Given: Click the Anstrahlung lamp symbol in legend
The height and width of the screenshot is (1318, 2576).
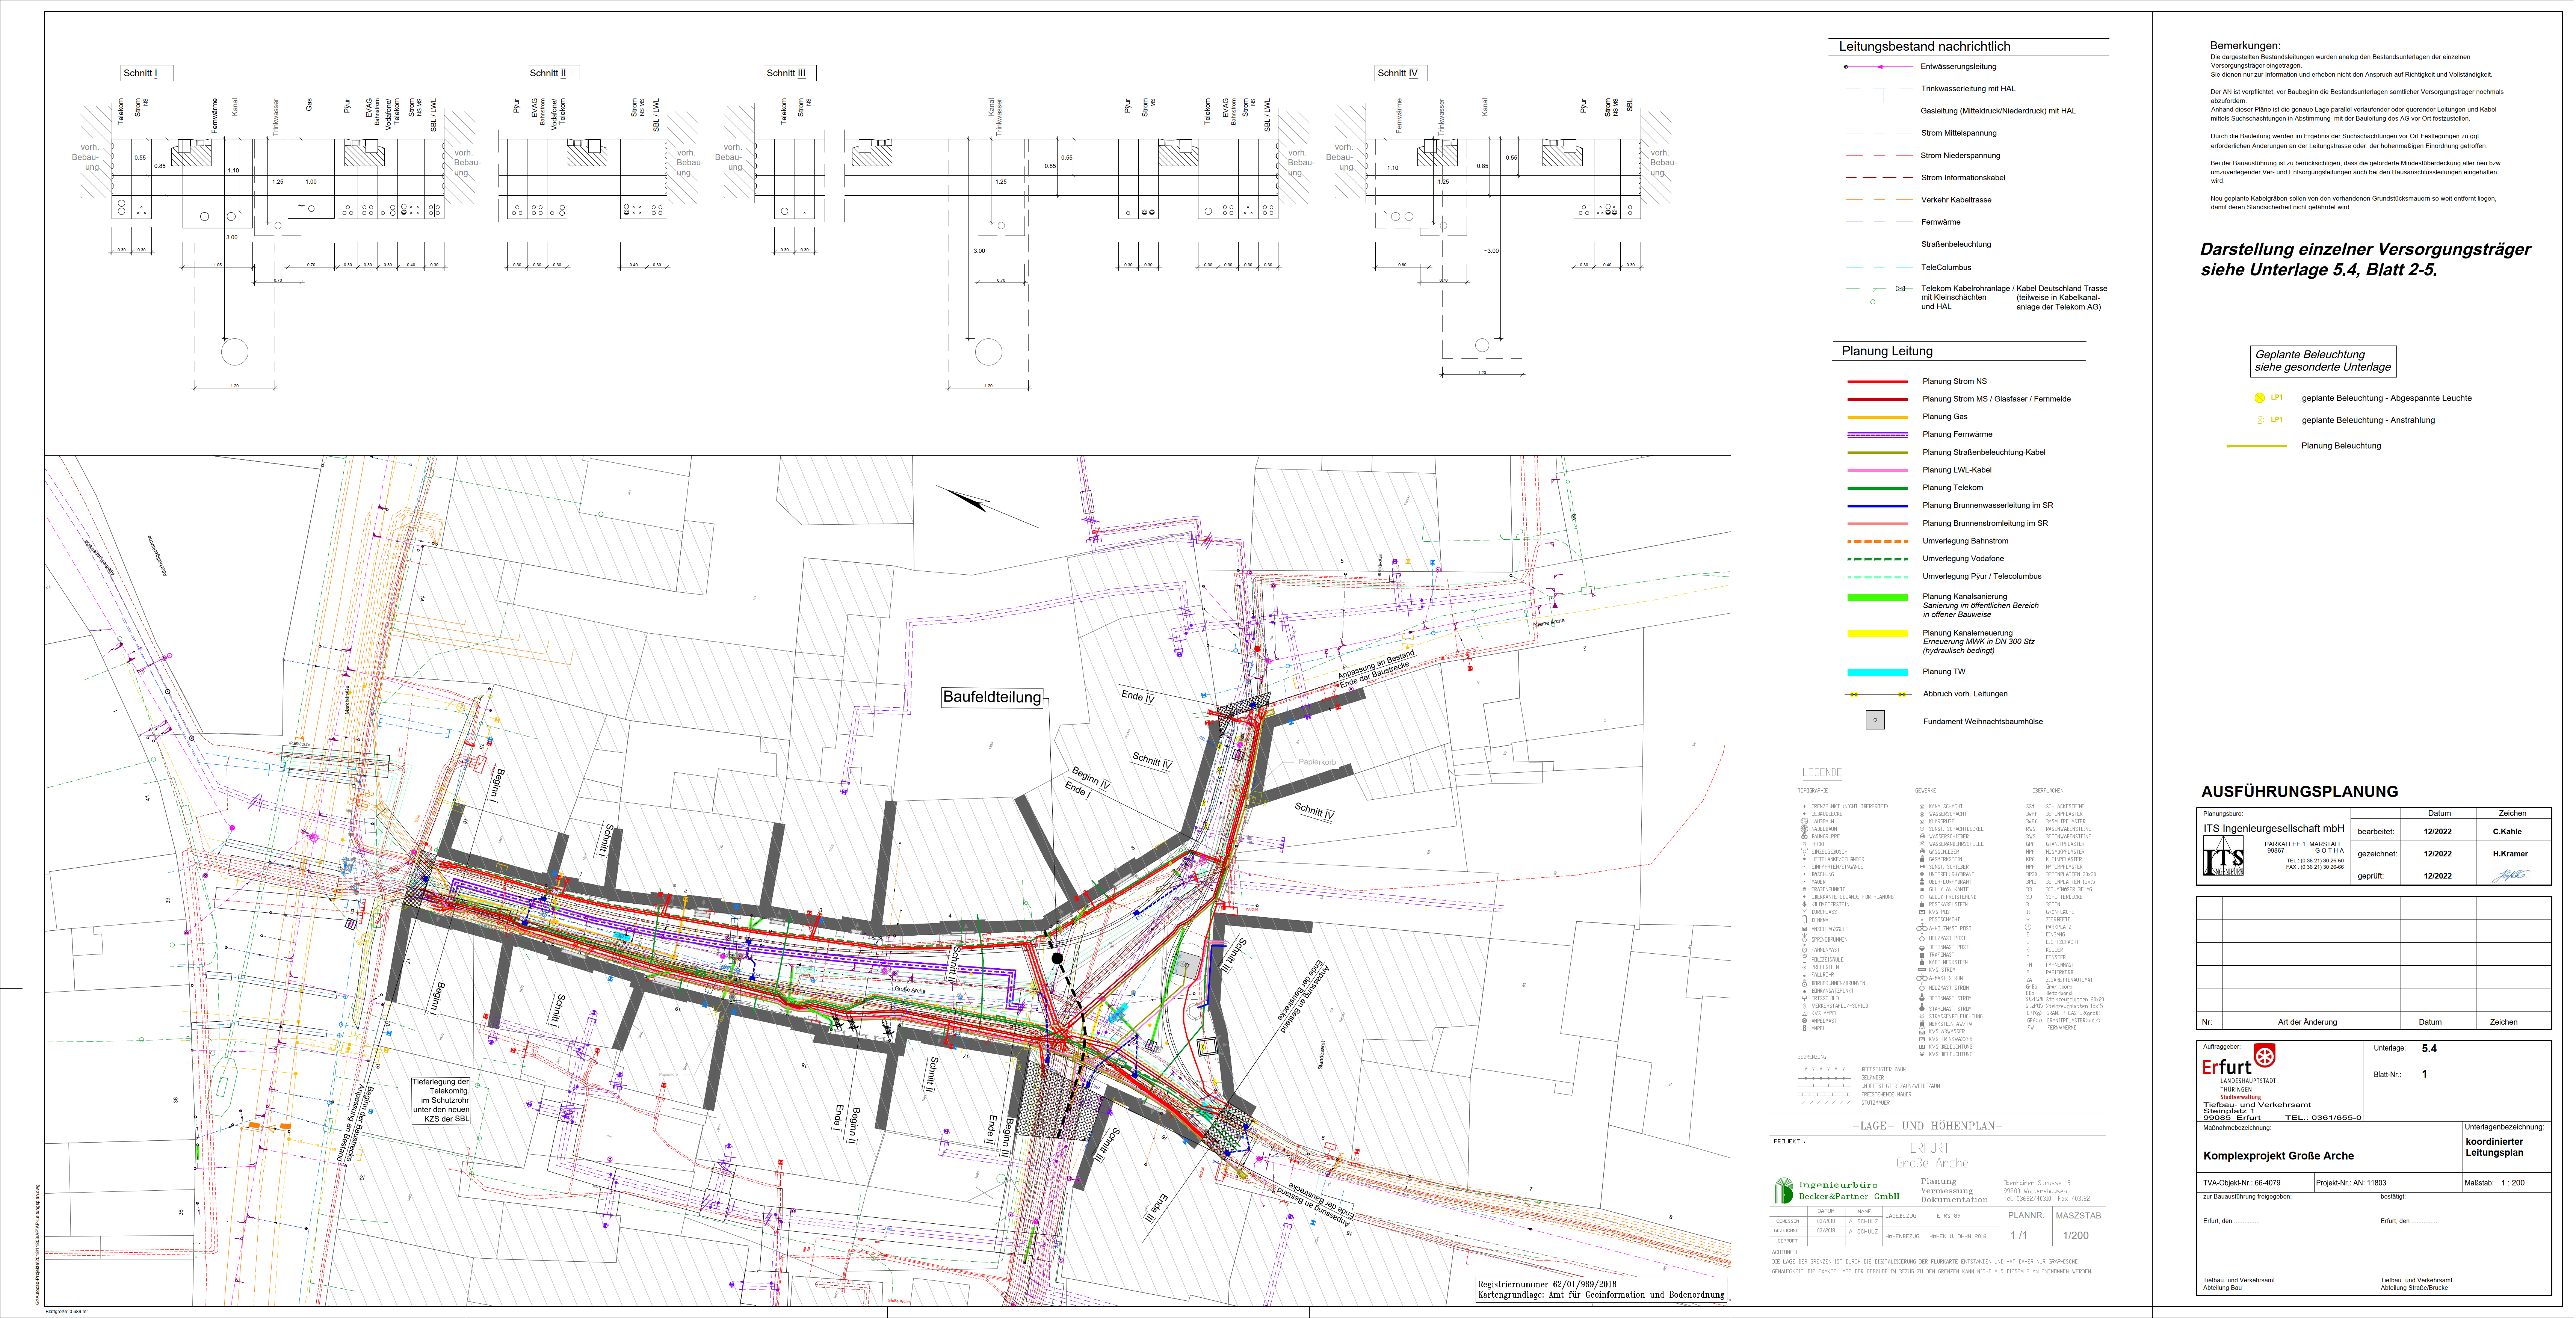Looking at the screenshot, I should pyautogui.click(x=2260, y=420).
